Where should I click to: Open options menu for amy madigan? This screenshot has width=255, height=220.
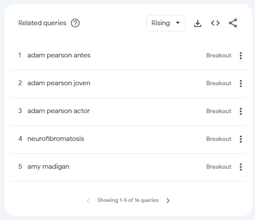241,167
